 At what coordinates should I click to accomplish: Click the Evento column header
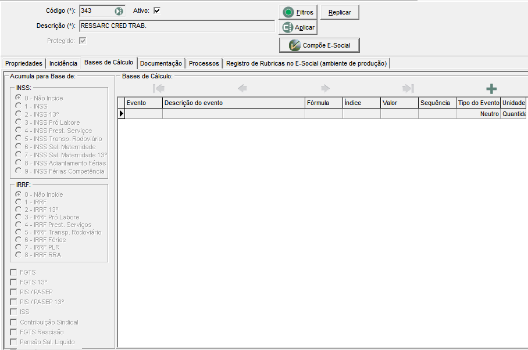pos(144,103)
